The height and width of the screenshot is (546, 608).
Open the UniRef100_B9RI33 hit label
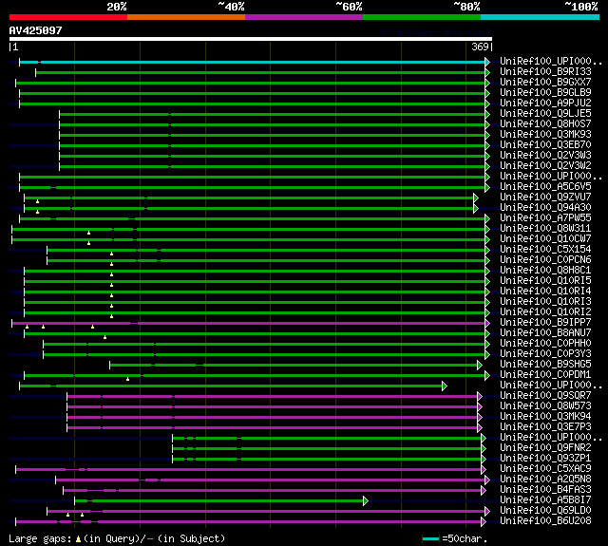[x=544, y=72]
